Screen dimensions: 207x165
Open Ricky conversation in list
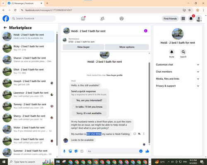click(28, 48)
